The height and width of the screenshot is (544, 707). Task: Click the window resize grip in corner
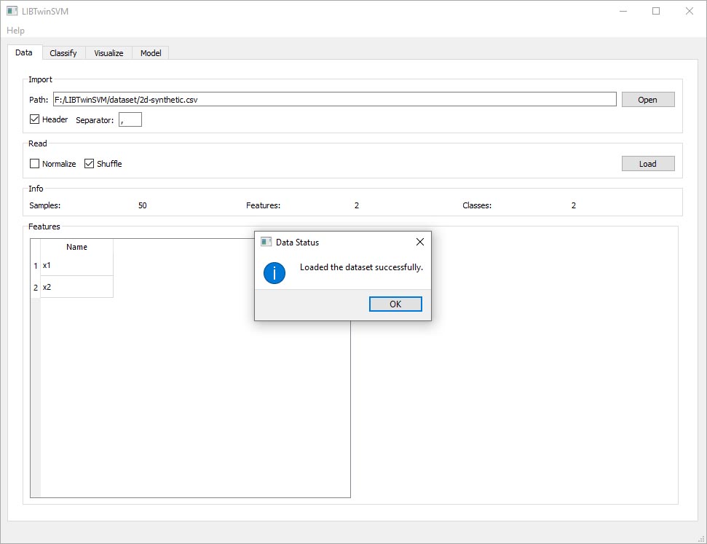pyautogui.click(x=701, y=539)
